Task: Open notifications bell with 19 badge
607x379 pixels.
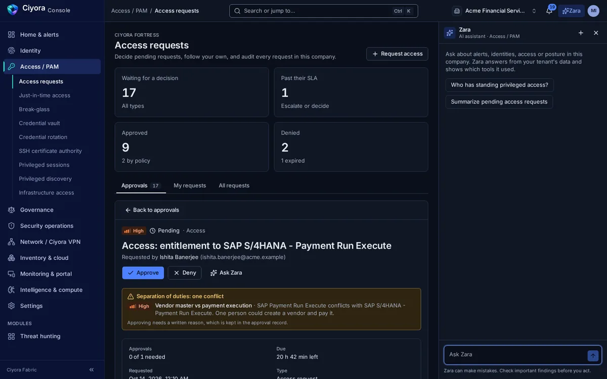Action: point(549,11)
